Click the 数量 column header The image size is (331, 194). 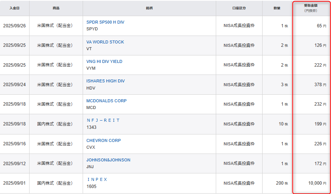pos(276,8)
